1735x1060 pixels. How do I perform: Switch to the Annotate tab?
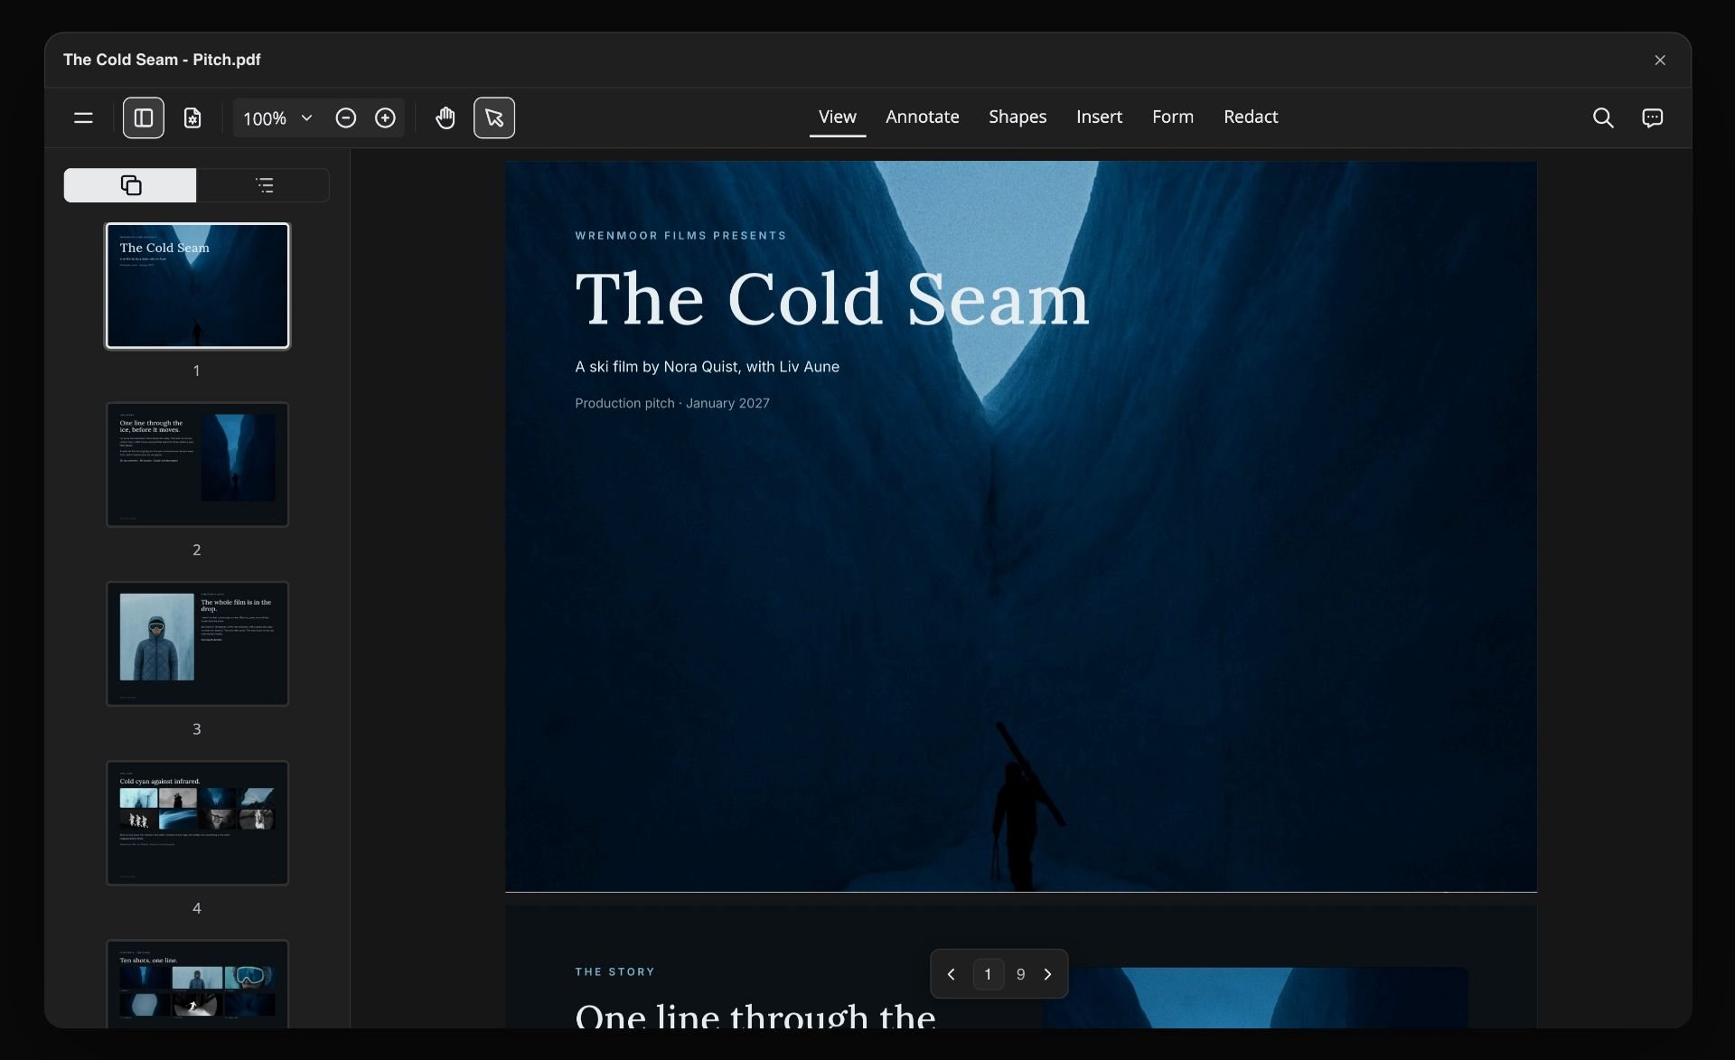923,117
